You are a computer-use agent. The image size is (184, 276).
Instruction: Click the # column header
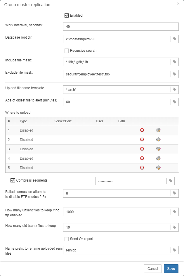point(9,121)
